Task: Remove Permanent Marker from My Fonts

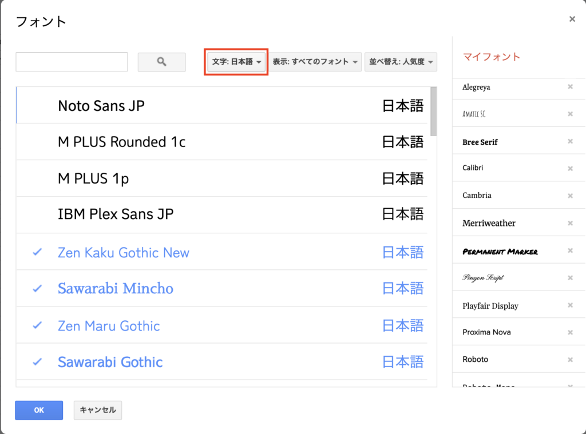Action: (570, 250)
